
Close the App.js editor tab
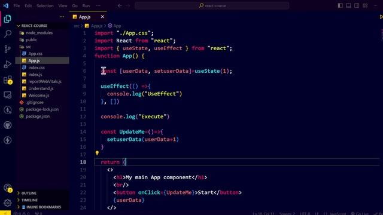coord(102,17)
